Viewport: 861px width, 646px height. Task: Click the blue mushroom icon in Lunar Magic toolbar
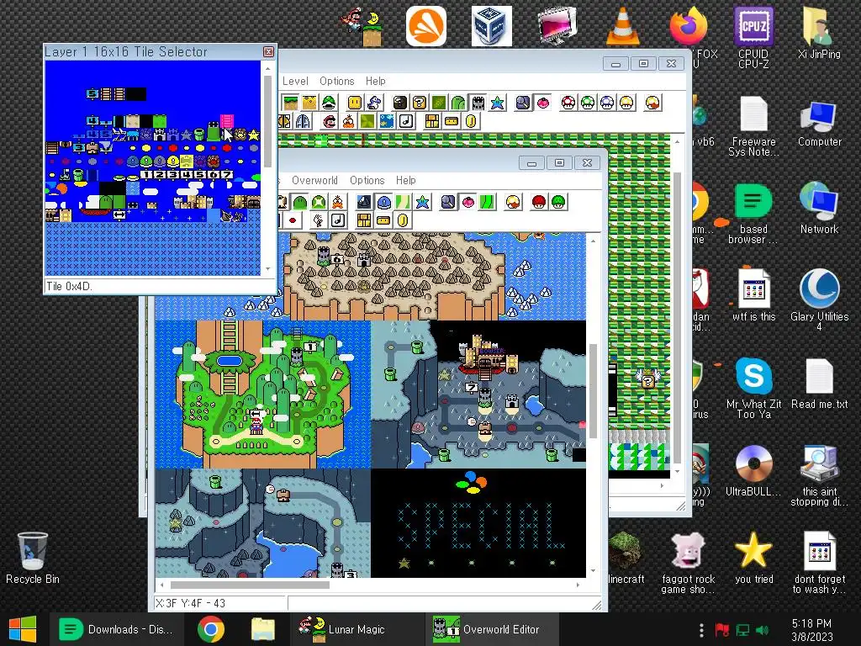pos(607,103)
